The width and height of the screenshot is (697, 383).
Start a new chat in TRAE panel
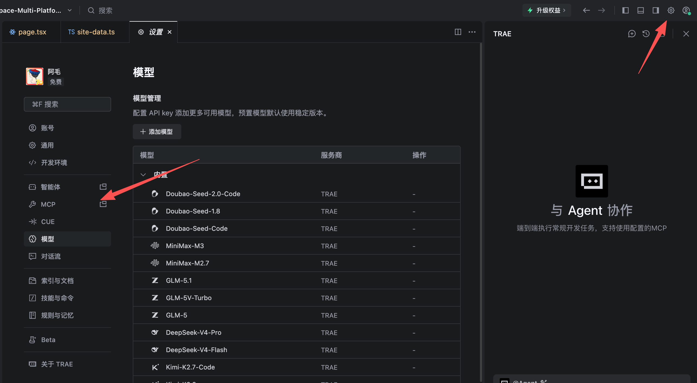[x=632, y=34]
